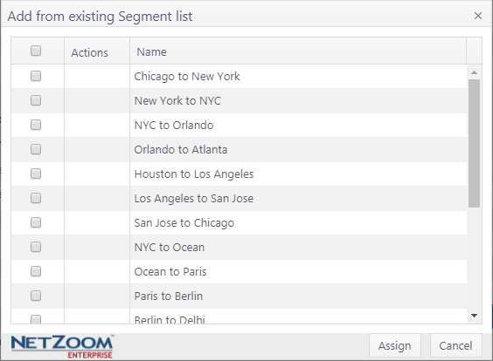Select San Jose to Chicago checkbox
This screenshot has width=493, height=361.
tap(36, 222)
